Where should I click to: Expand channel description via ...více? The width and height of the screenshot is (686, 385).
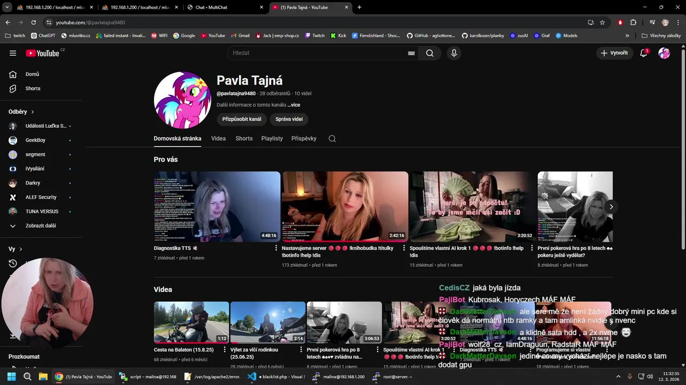(294, 105)
